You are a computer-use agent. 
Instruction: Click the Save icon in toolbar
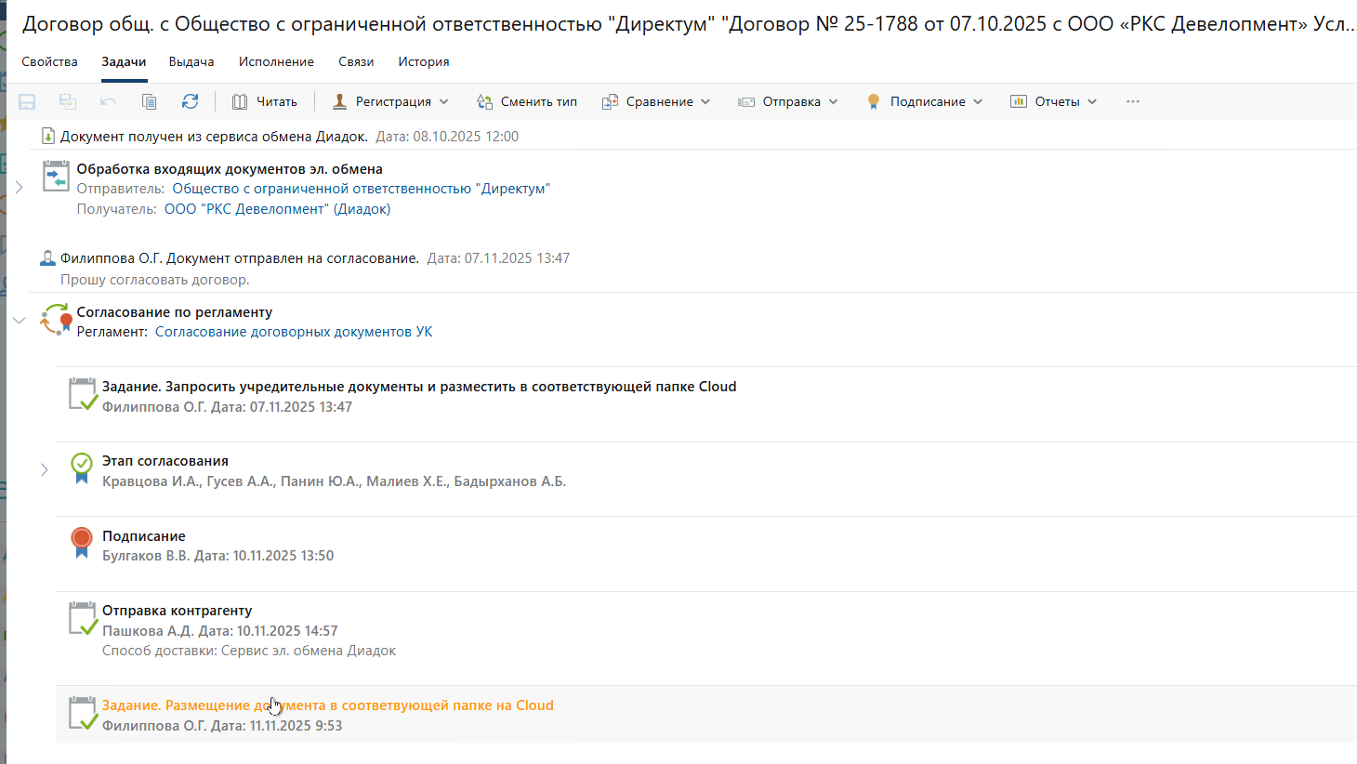pyautogui.click(x=27, y=101)
